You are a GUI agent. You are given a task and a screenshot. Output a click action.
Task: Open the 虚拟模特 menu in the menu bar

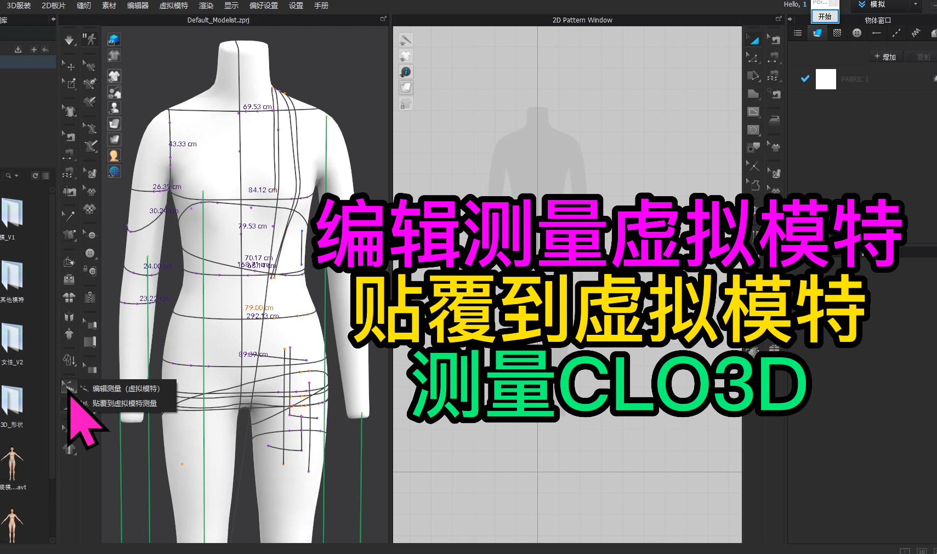tap(173, 5)
